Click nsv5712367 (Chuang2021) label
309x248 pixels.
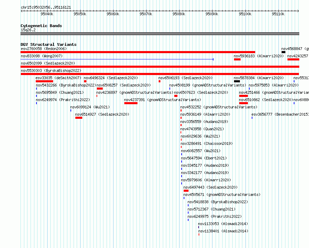pos(211,209)
